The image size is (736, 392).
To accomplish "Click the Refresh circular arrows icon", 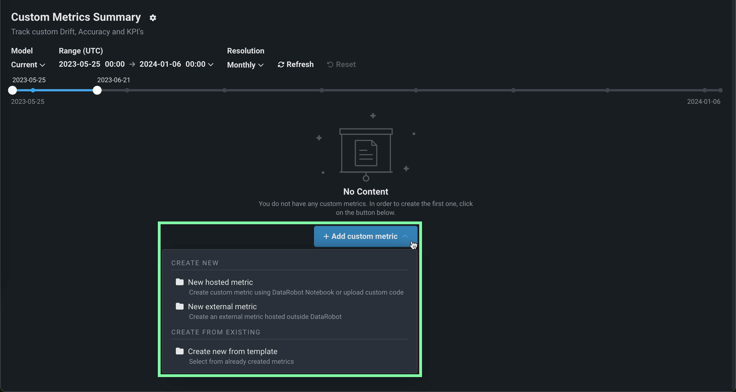I will pos(281,65).
